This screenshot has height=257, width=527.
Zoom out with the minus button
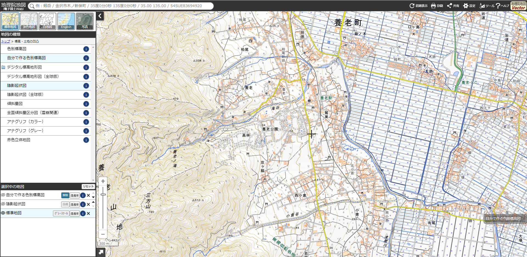coord(103,234)
